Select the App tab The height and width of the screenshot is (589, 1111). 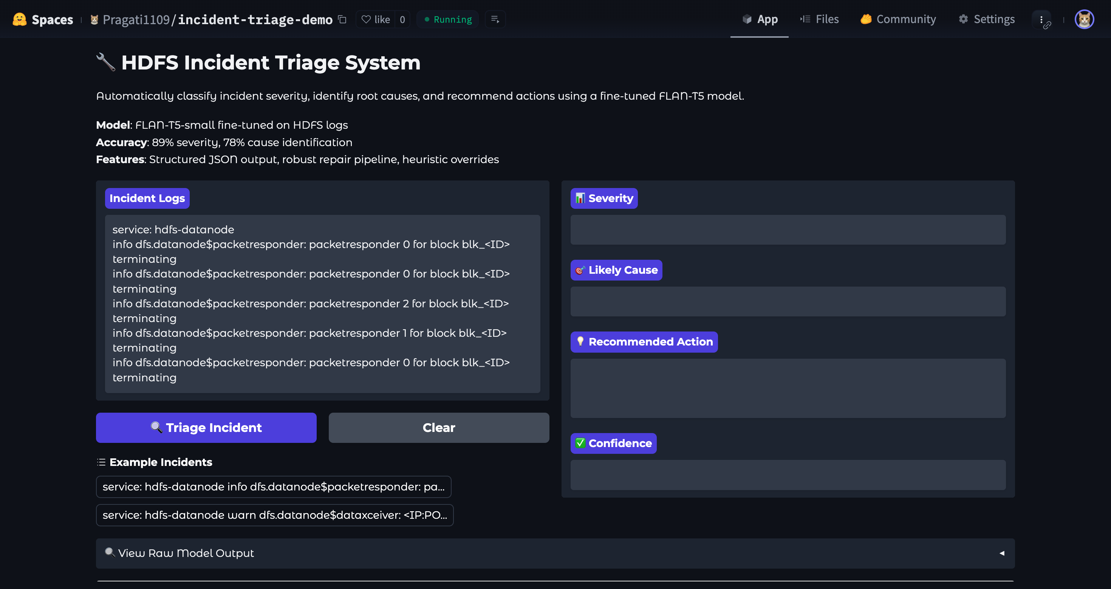pyautogui.click(x=760, y=19)
